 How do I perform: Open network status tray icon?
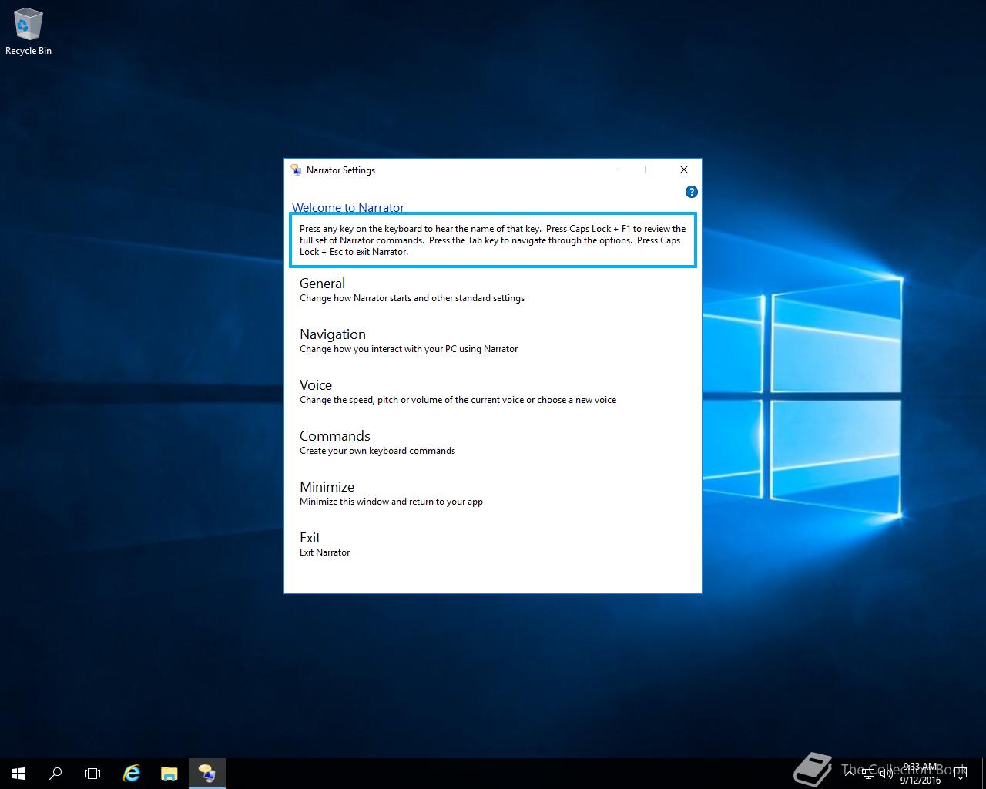pos(868,774)
